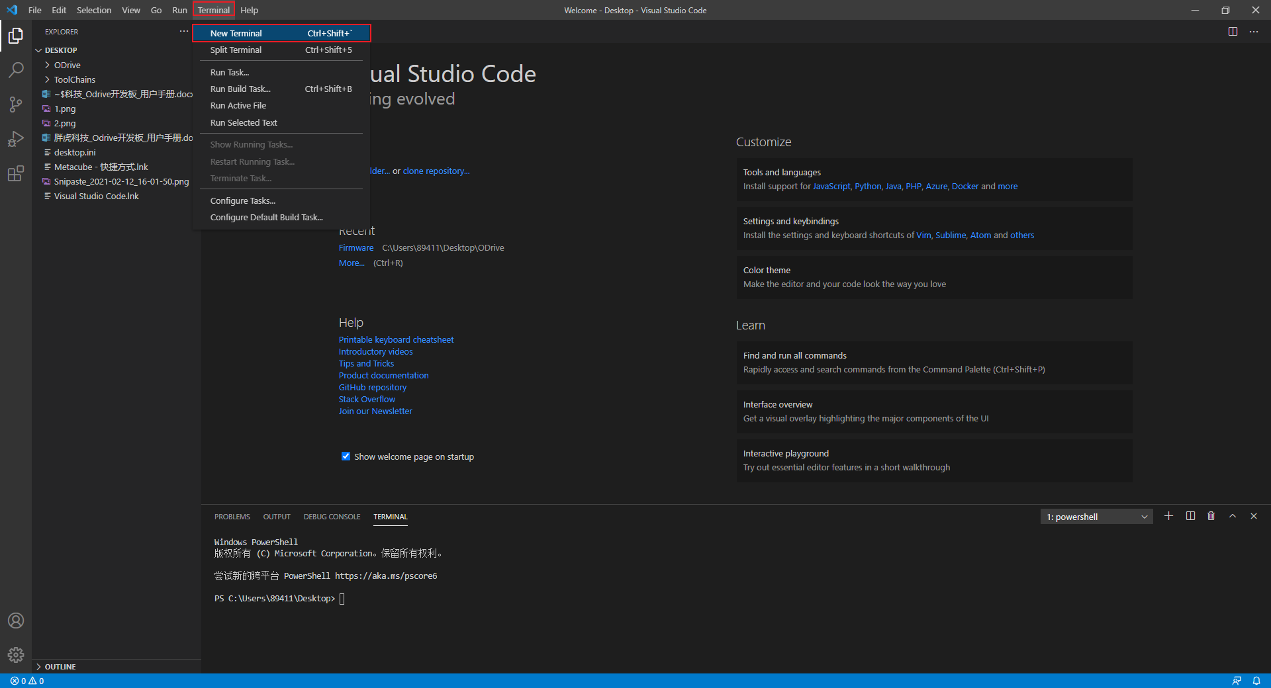Click the VS Code logo icon
This screenshot has width=1271, height=688.
[x=12, y=10]
